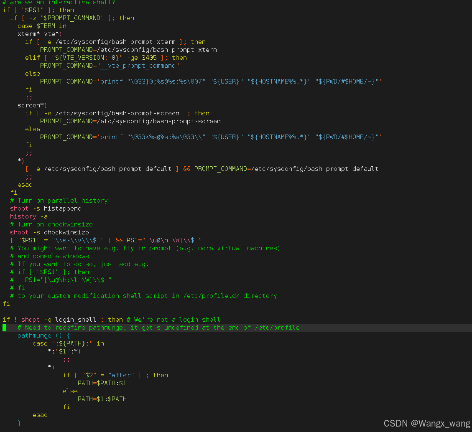Click the line 'shopt -s checkwinsize'
The image size is (472, 432).
point(49,232)
